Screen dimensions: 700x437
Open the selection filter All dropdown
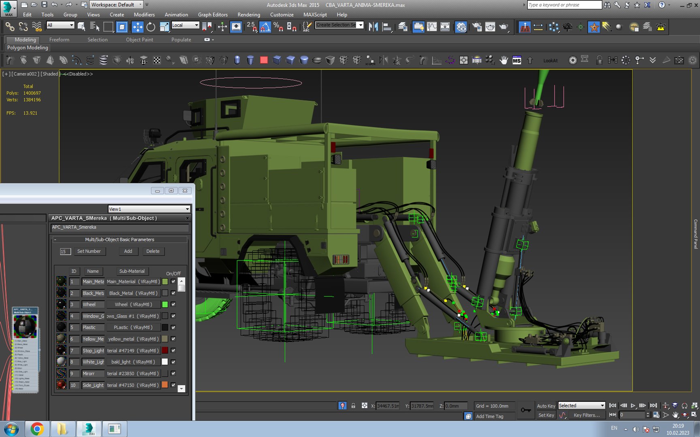click(x=60, y=25)
